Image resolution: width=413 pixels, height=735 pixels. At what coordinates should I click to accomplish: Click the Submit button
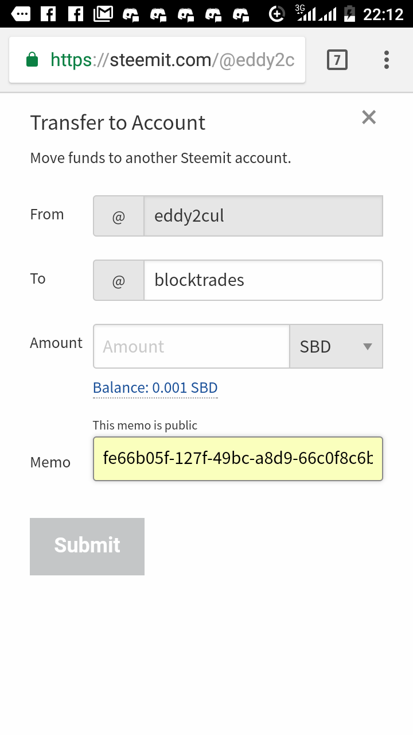[x=87, y=547]
